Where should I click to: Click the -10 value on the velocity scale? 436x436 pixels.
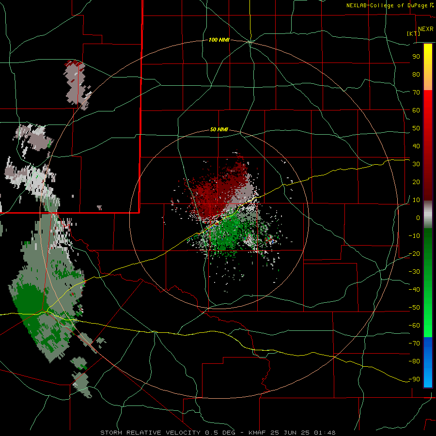click(x=414, y=236)
